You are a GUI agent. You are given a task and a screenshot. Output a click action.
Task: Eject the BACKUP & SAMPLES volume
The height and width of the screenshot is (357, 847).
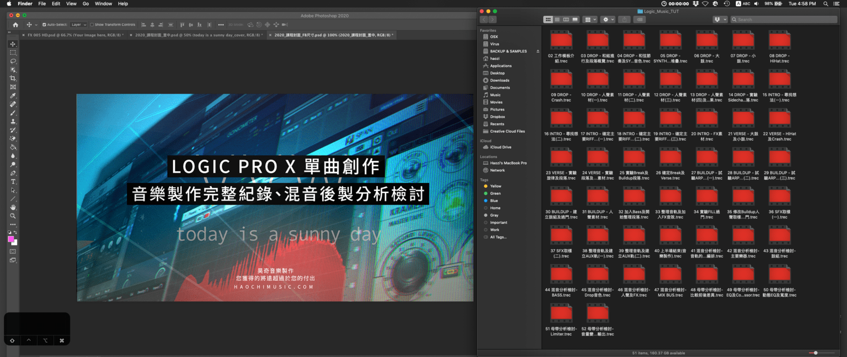point(538,51)
